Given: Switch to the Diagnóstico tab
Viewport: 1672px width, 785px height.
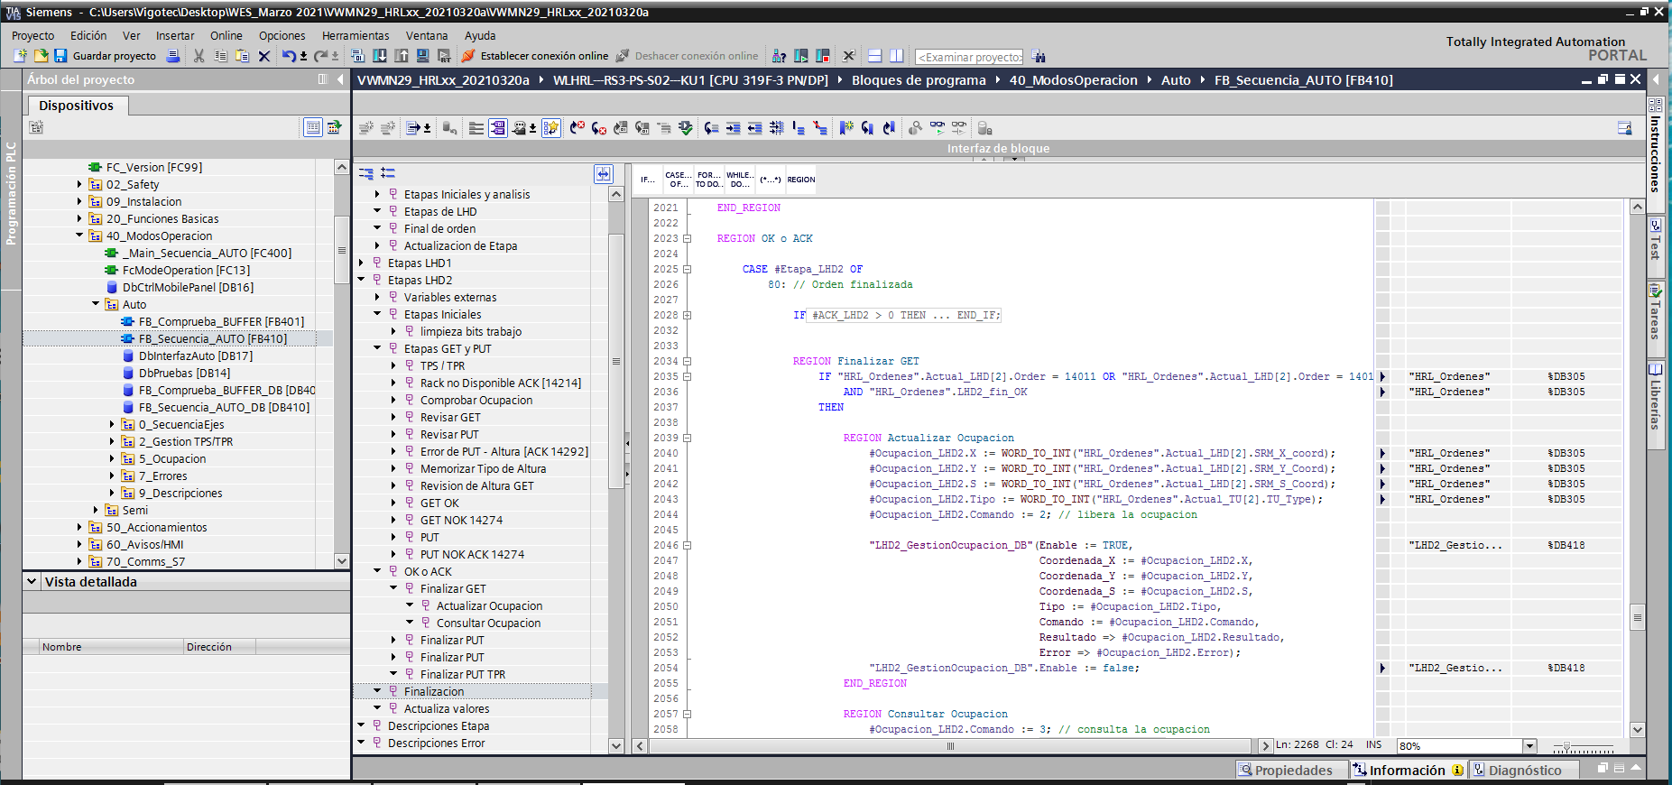Looking at the screenshot, I should coord(1523,770).
